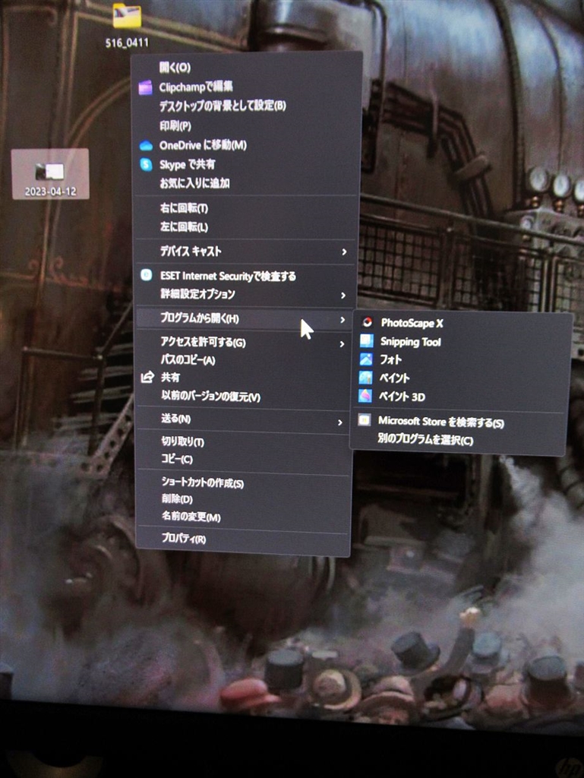Select the 2023-04-12 desktop file icon

pyautogui.click(x=50, y=174)
